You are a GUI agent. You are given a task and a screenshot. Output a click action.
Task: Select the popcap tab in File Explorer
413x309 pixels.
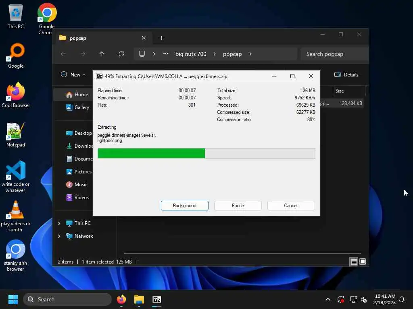coord(103,38)
